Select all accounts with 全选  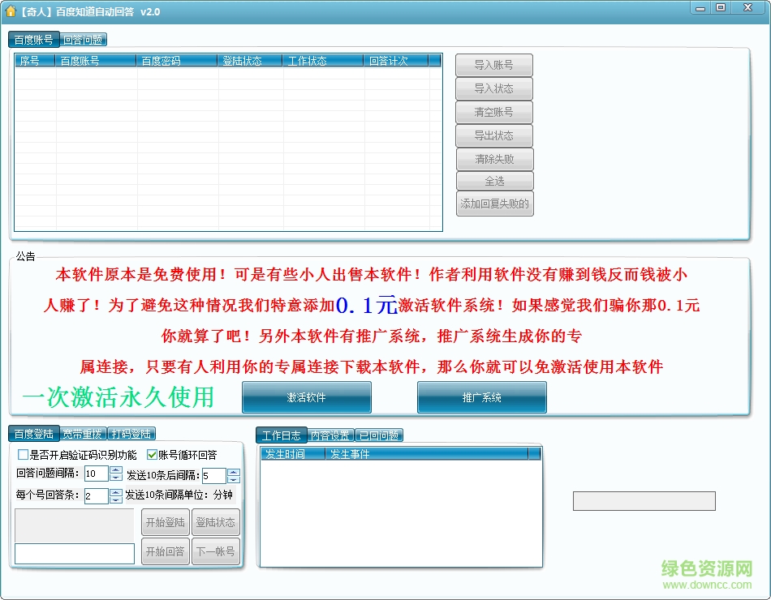[494, 181]
